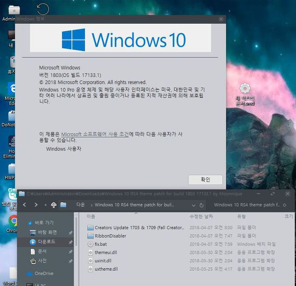The width and height of the screenshot is (296, 286).
Task: Sort files by 이름 column
Action: click(91, 217)
